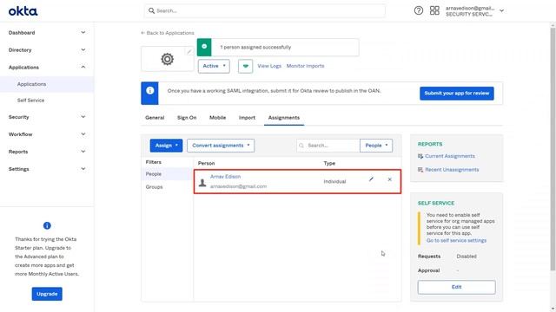
Task: Go to self service settings link
Action: coord(456,241)
